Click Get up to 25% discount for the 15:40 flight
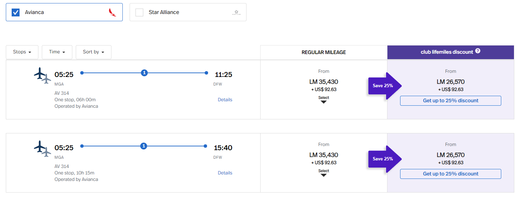This screenshot has width=528, height=197. click(x=451, y=174)
